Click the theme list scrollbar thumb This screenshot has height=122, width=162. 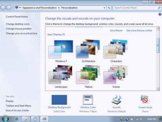click(x=158, y=45)
